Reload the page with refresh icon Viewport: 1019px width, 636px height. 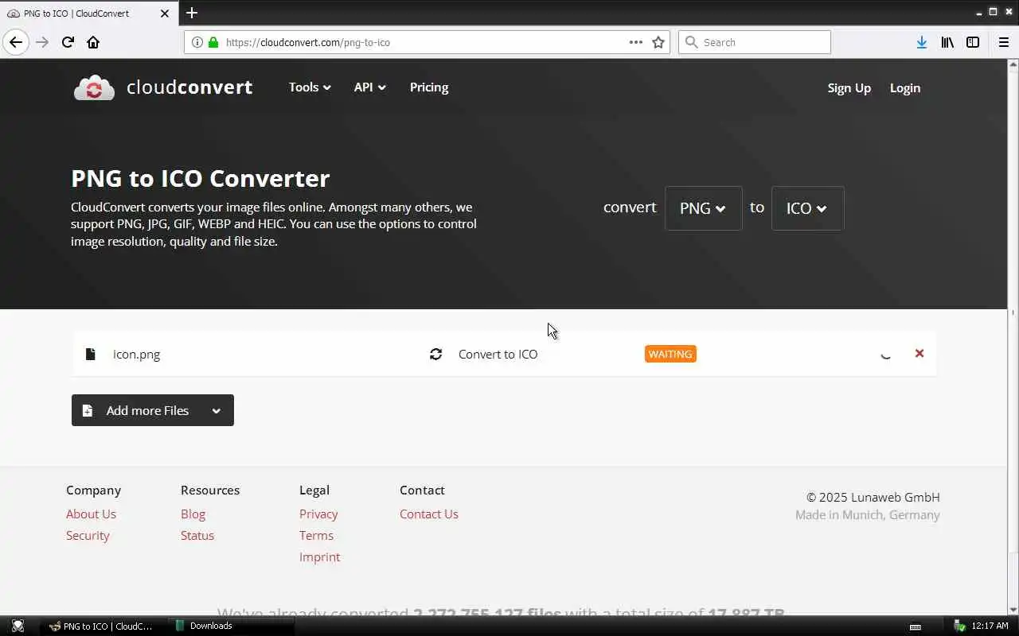coord(68,42)
